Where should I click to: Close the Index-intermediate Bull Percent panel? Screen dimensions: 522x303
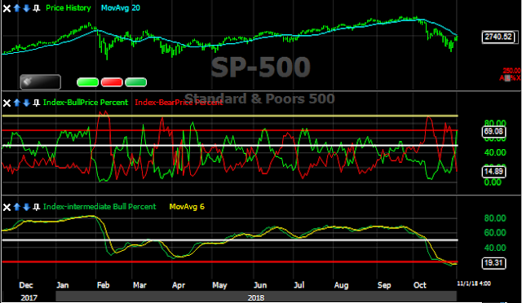(7, 207)
